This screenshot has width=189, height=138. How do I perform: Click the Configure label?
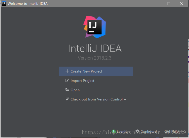[148, 132]
